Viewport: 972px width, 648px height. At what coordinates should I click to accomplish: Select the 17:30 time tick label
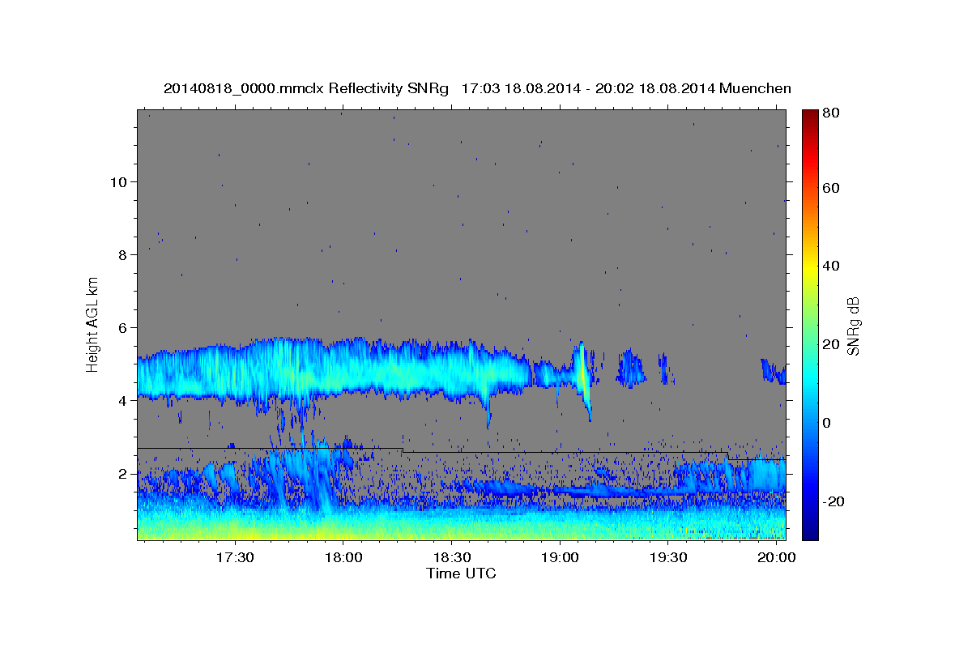pos(235,558)
